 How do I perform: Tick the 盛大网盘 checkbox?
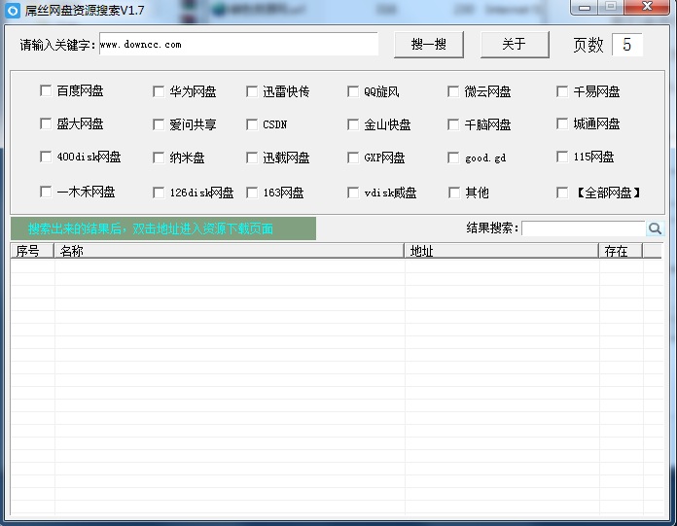tap(46, 123)
